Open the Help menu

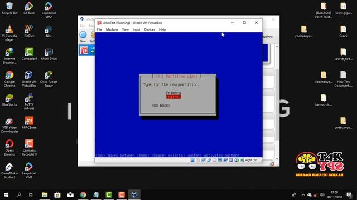[162, 29]
